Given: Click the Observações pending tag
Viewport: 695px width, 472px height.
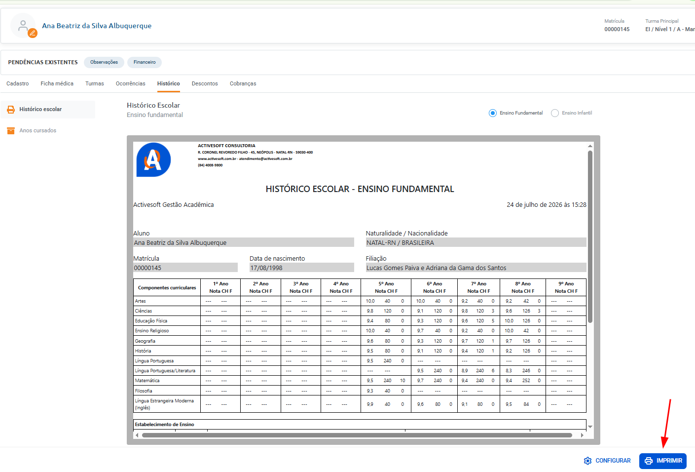Looking at the screenshot, I should (104, 62).
